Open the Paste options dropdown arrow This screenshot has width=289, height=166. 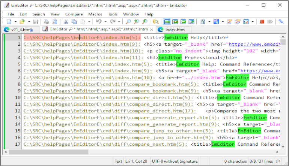click(89, 22)
